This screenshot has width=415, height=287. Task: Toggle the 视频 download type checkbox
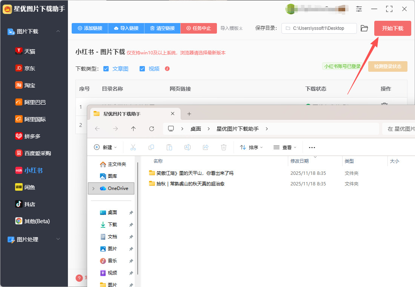point(142,69)
